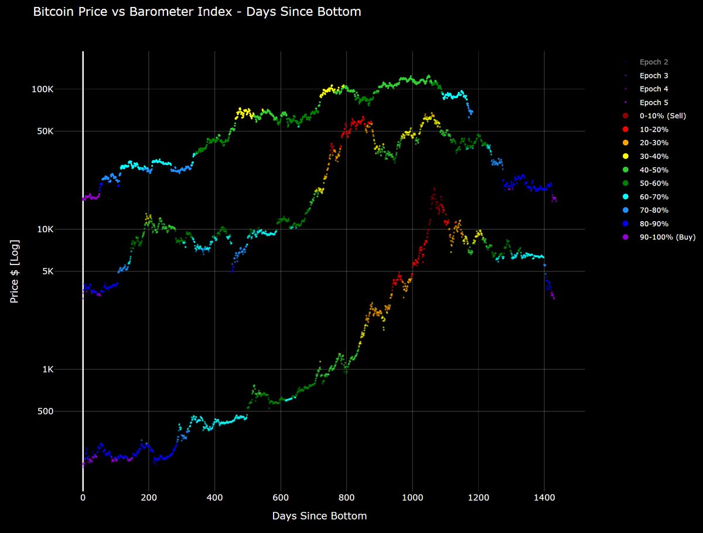703x533 pixels.
Task: Click the blue 80-90% legend marker
Action: coord(626,223)
